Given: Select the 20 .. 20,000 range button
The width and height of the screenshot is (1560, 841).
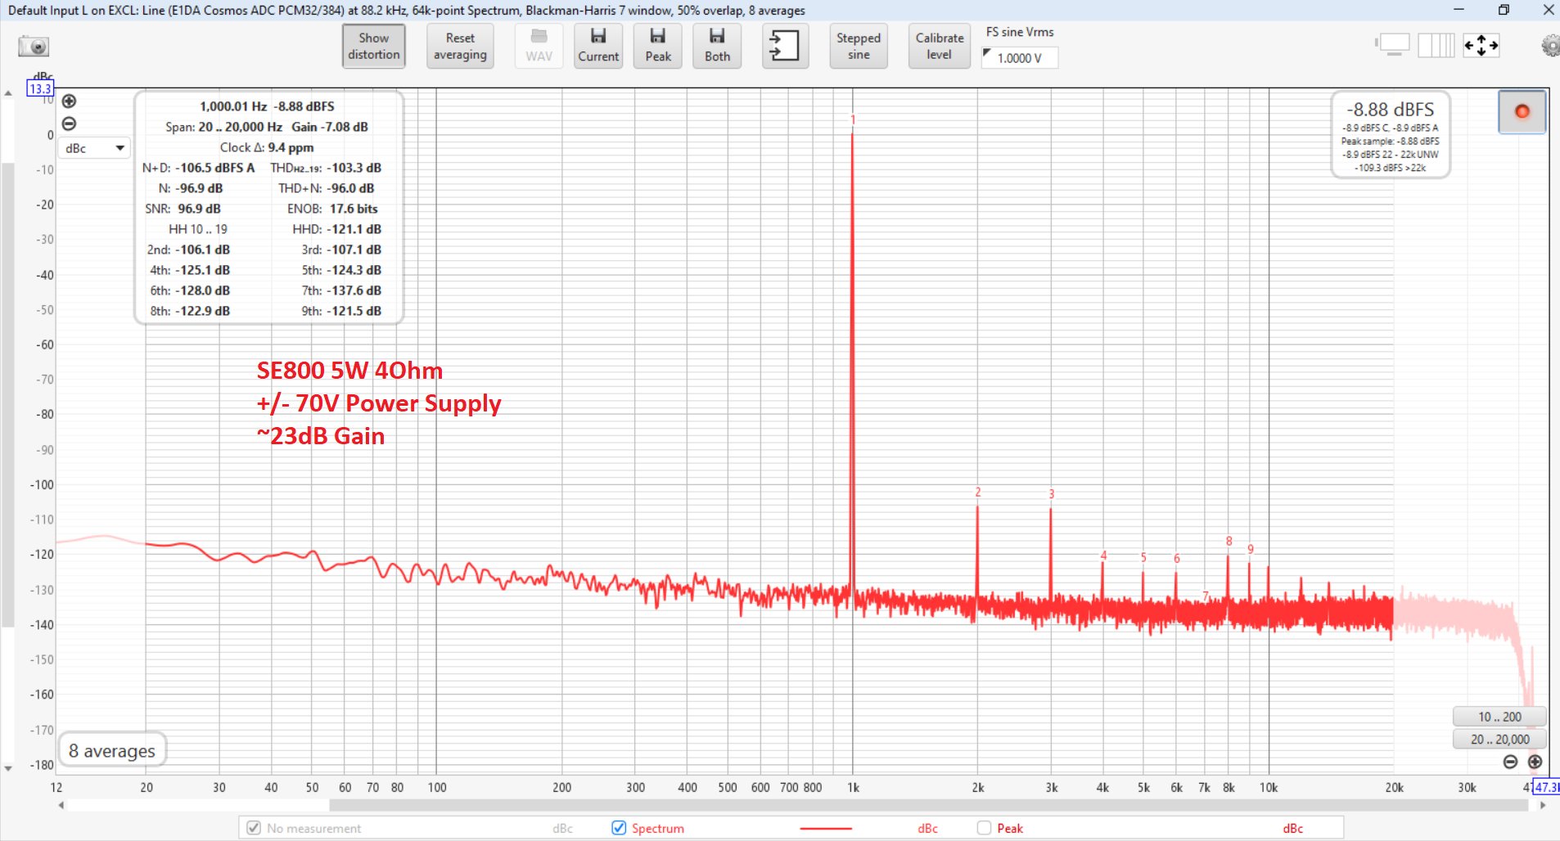Looking at the screenshot, I should [x=1499, y=739].
